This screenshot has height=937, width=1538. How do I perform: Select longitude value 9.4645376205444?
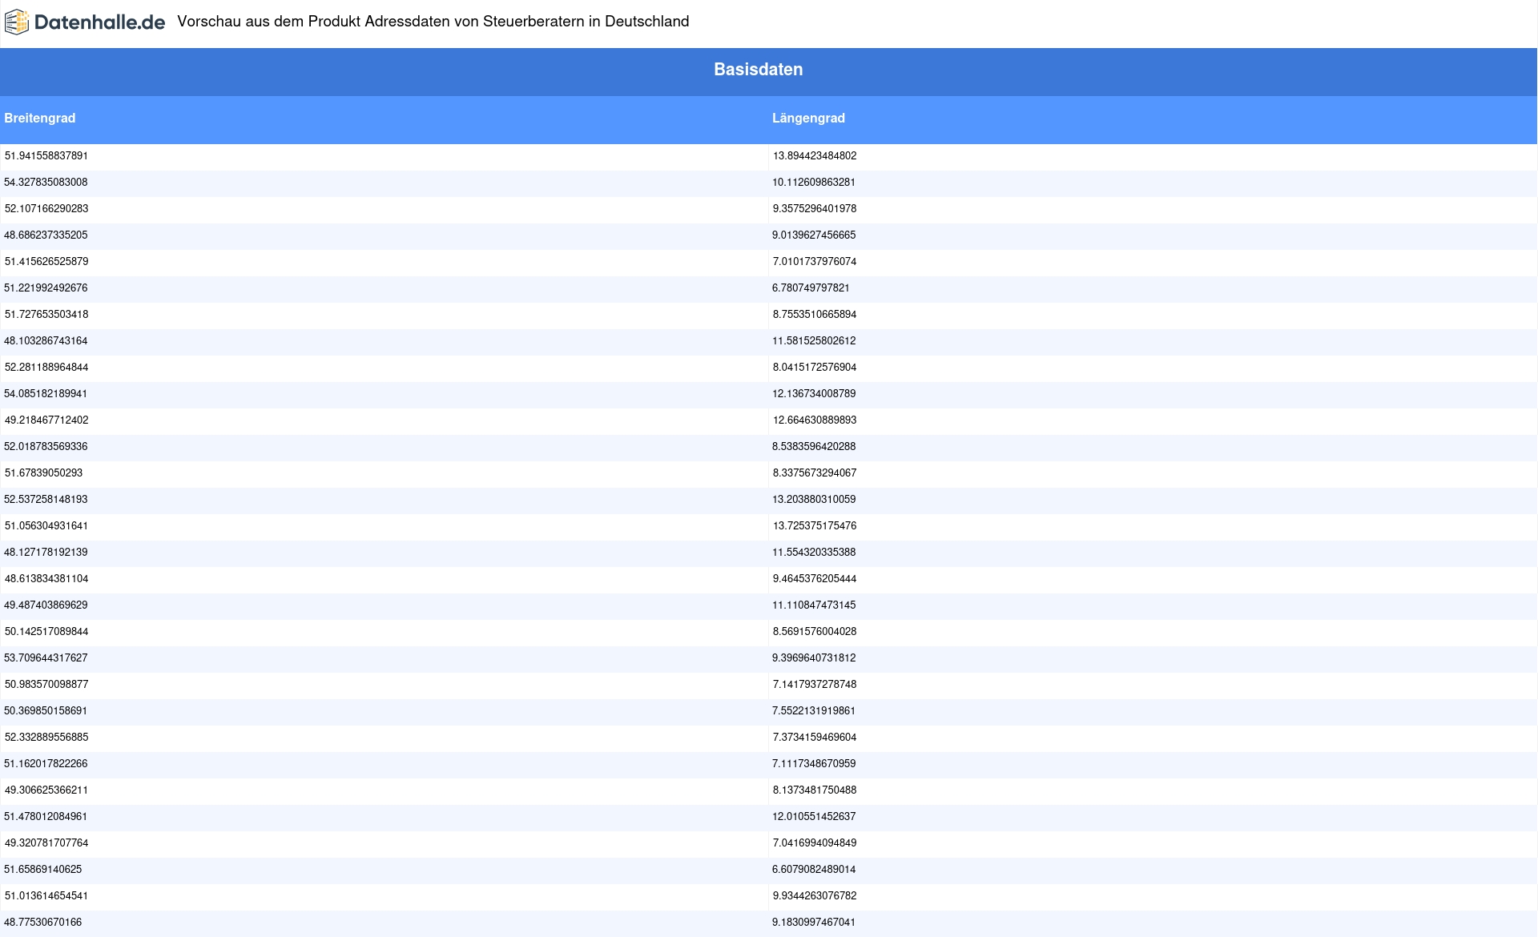click(x=815, y=579)
